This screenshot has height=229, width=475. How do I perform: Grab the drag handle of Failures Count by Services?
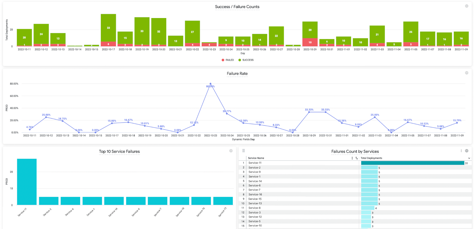243,151
